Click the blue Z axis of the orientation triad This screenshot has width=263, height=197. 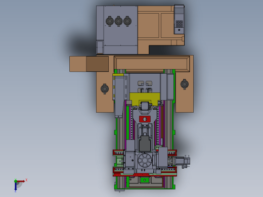pyautogui.click(x=16, y=186)
